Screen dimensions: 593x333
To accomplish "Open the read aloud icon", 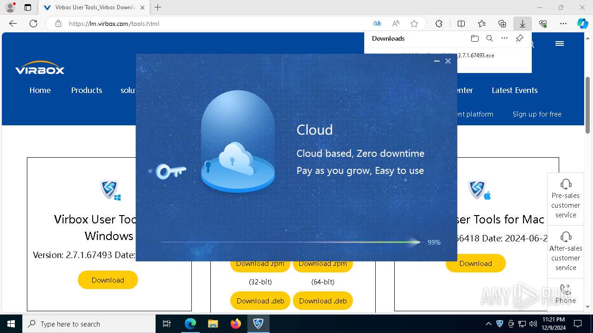I will [396, 24].
